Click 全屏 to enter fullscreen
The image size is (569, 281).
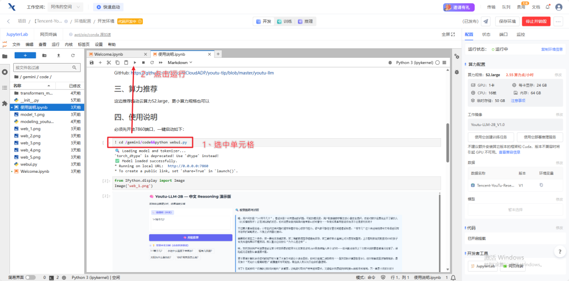pyautogui.click(x=448, y=34)
